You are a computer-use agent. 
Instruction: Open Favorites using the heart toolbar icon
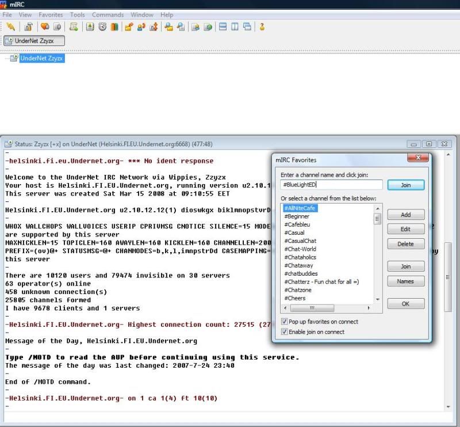[x=45, y=26]
